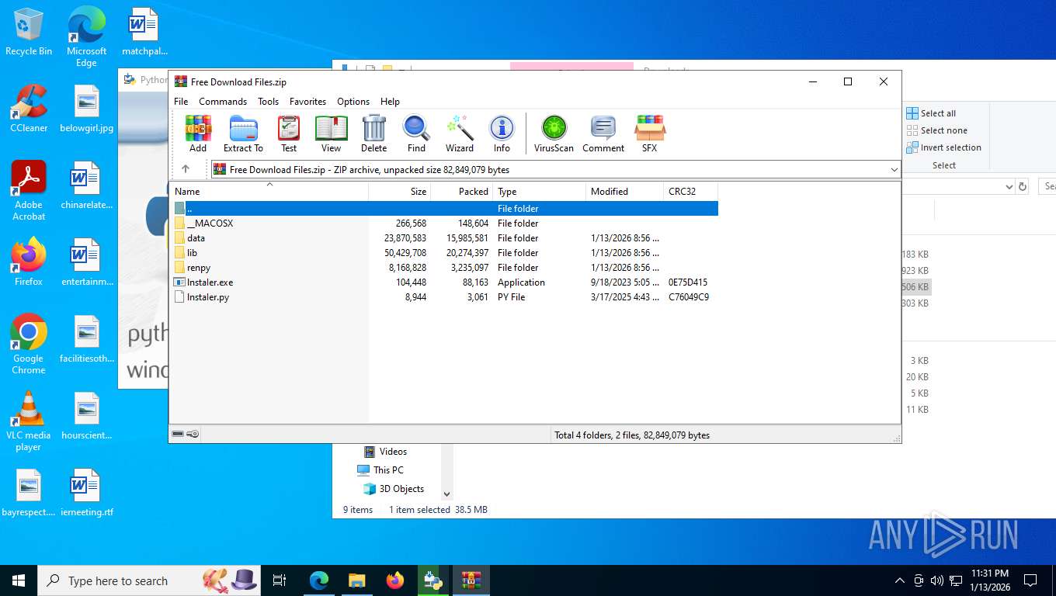Screen dimensions: 1056x596
Task: Sort by the Modified column header
Action: (624, 191)
